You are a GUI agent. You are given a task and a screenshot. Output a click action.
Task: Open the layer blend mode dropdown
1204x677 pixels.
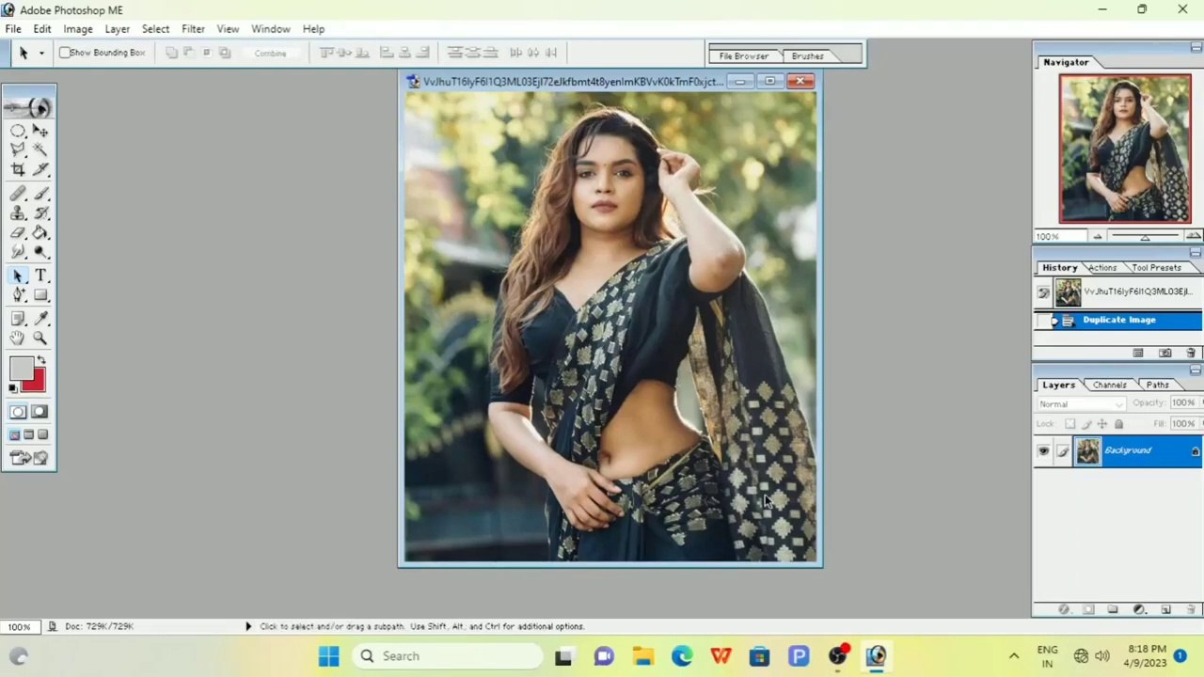pos(1081,404)
